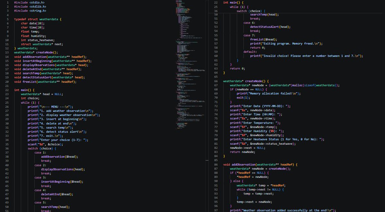The image size is (385, 212).
Task: Click printf "Memory allocation failed!"
Action: tap(269, 94)
